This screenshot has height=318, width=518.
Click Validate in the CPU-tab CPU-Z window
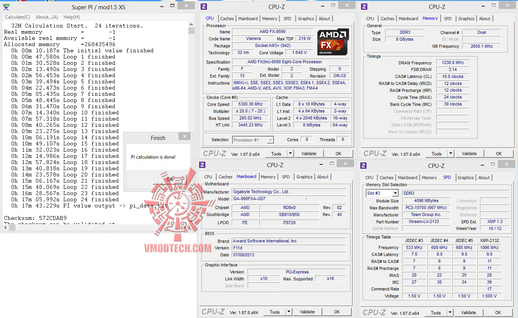309,154
